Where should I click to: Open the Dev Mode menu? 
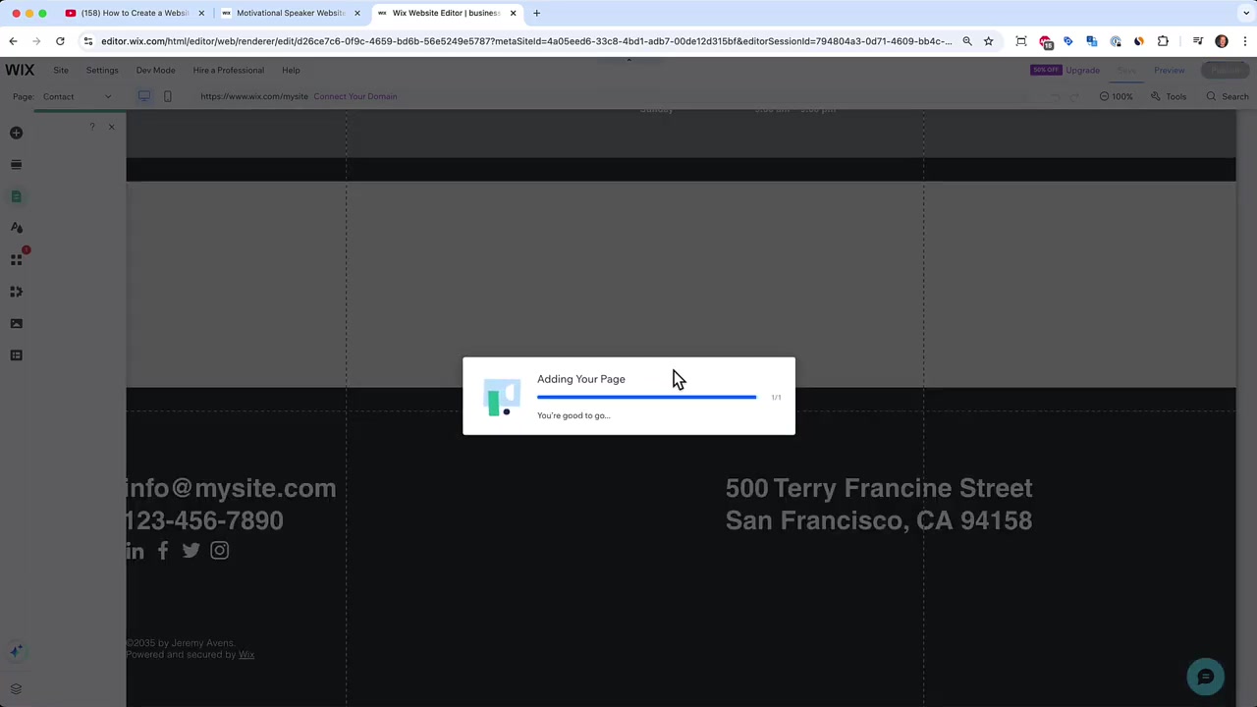155,70
